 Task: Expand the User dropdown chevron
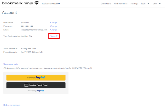pyautogui.click(x=160, y=3)
